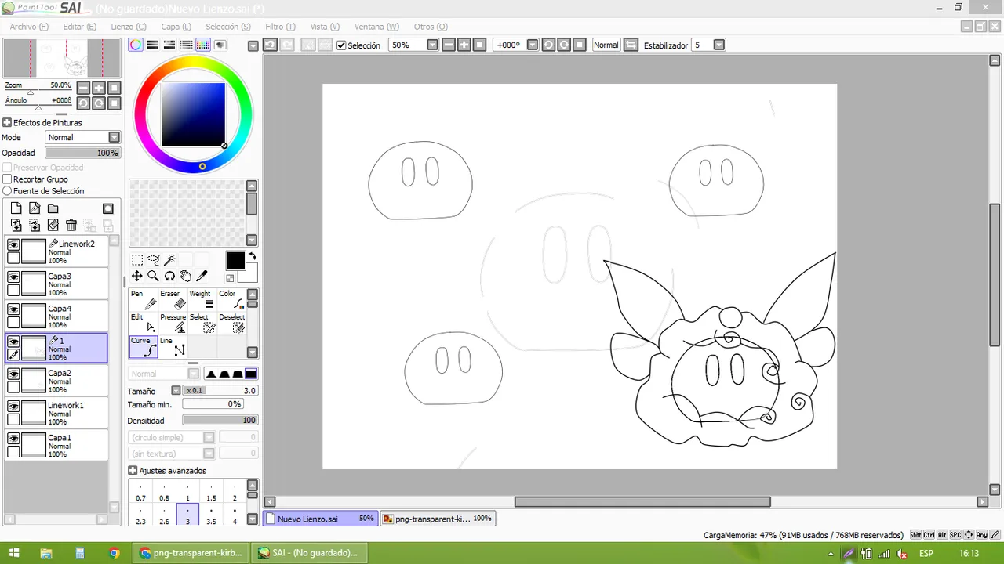Select the Weight linework tool
Image resolution: width=1004 pixels, height=564 pixels.
(x=202, y=299)
